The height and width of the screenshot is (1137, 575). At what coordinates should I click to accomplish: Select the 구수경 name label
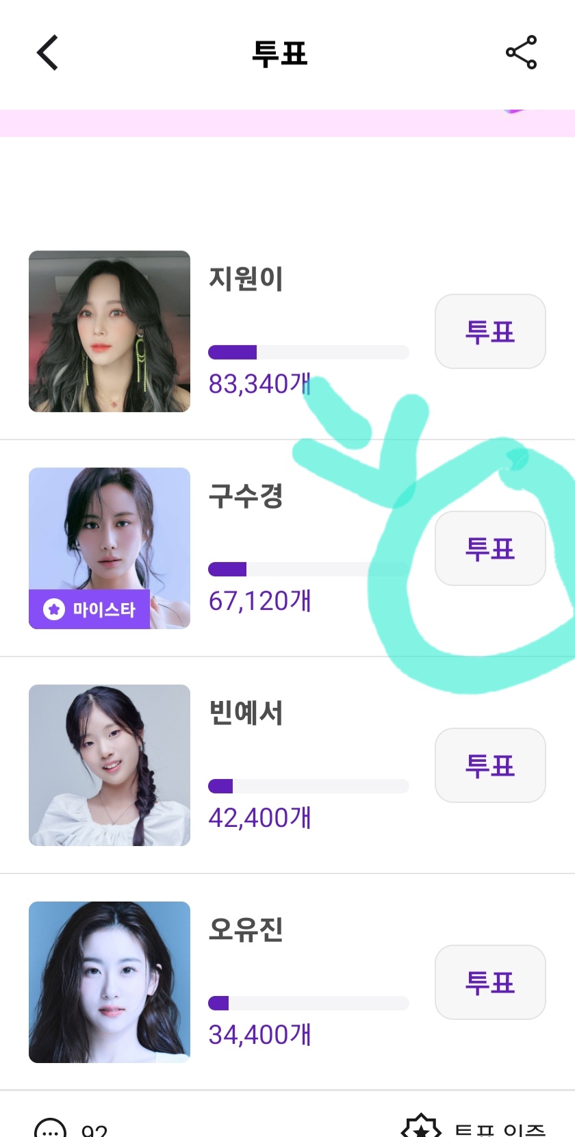[x=246, y=496]
